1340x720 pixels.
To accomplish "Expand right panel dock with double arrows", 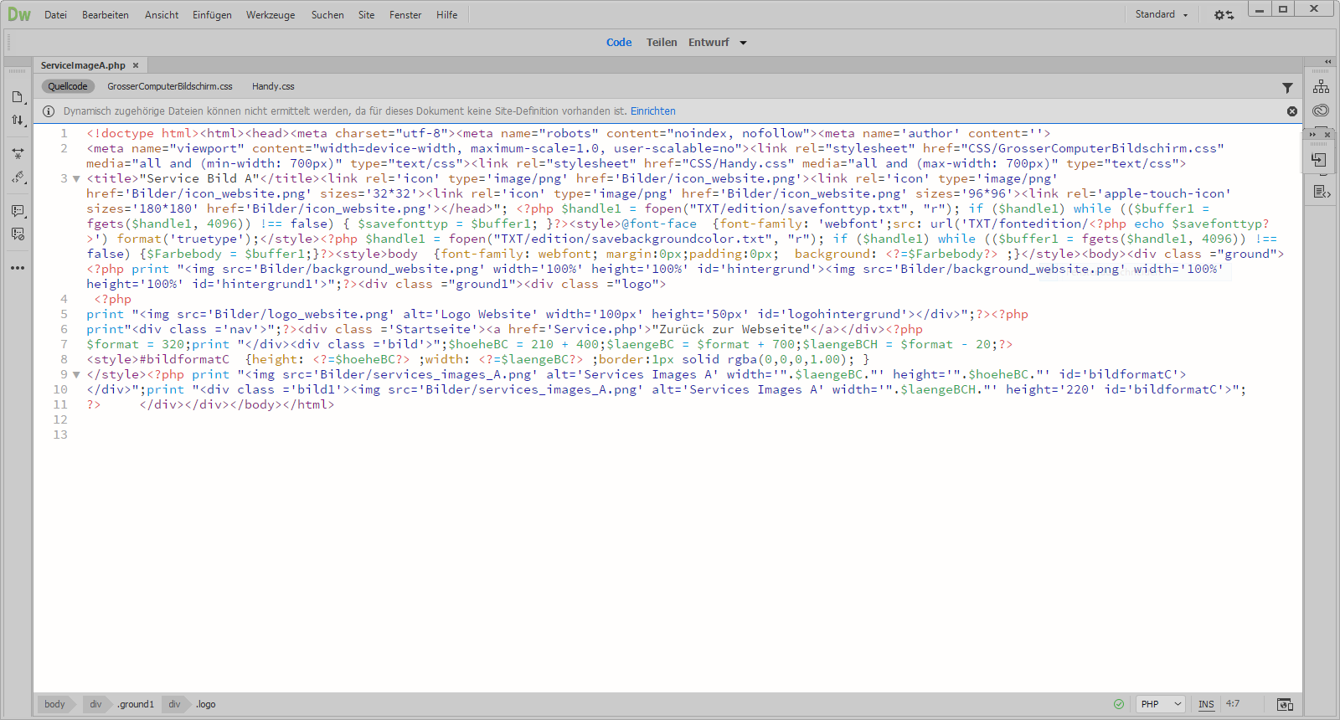I will (1327, 62).
